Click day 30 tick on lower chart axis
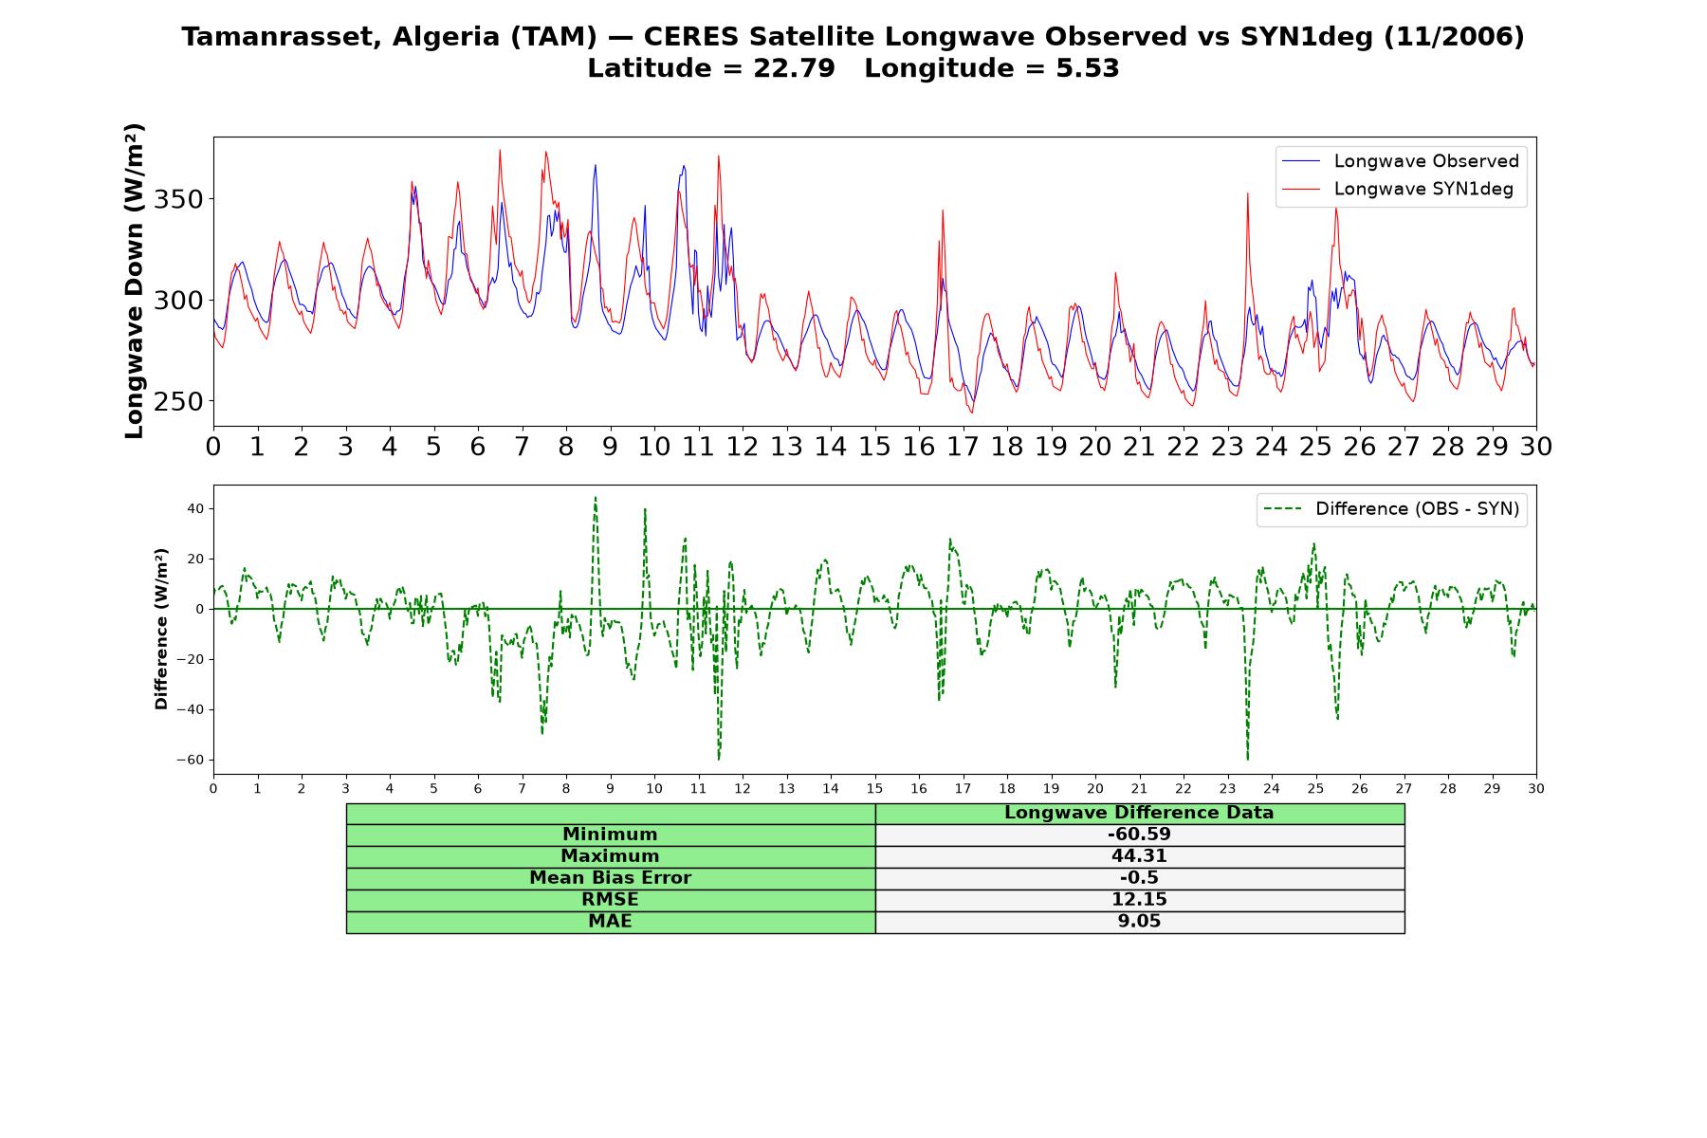The height and width of the screenshot is (1138, 1707). pos(1536,788)
